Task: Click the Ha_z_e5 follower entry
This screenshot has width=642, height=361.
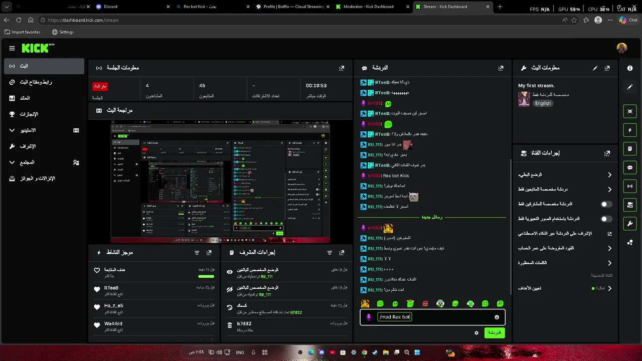Action: pos(155,308)
